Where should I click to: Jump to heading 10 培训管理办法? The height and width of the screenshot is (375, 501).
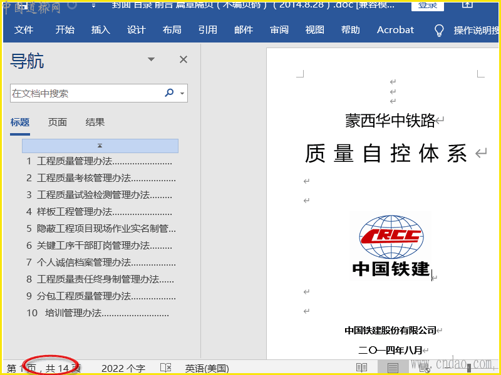[x=98, y=313]
